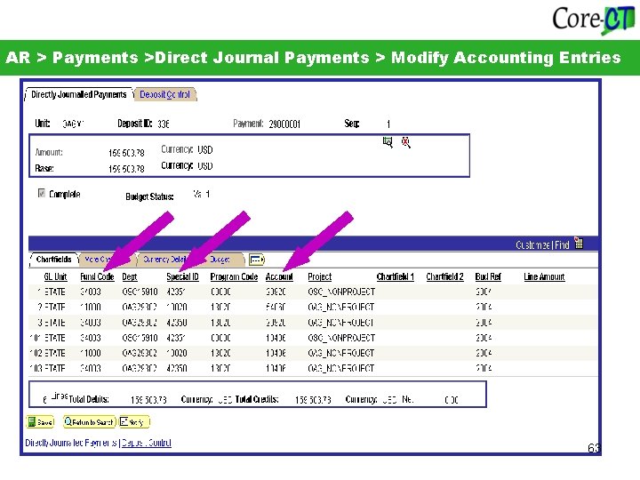Click the bottom Directly Journalled Payments link
This screenshot has width=640, height=480.
(x=71, y=443)
